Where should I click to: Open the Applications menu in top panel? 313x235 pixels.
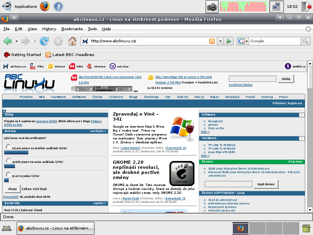point(20,6)
